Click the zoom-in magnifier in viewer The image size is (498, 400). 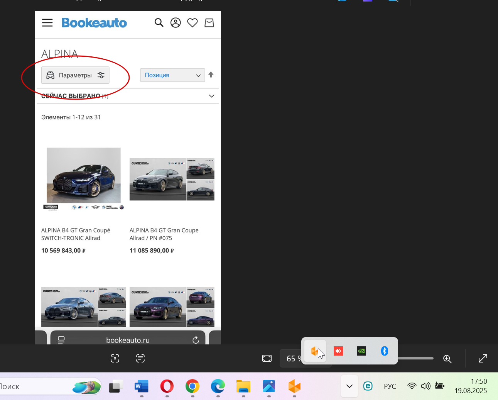[x=447, y=359]
